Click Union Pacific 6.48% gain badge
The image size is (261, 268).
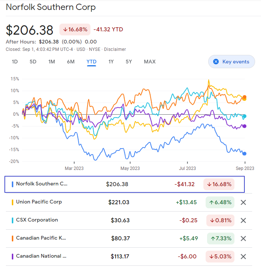pos(220,202)
